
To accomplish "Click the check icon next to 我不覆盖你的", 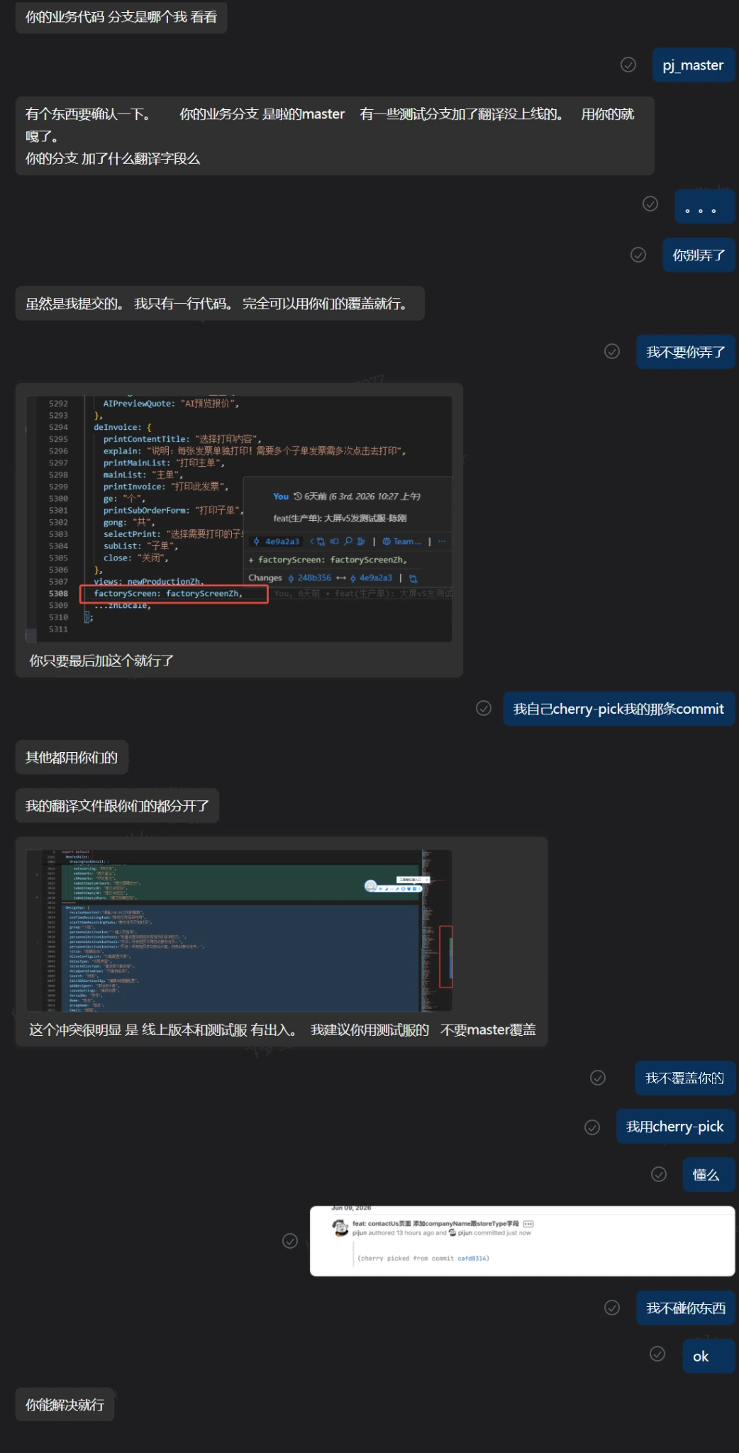I will (598, 1078).
